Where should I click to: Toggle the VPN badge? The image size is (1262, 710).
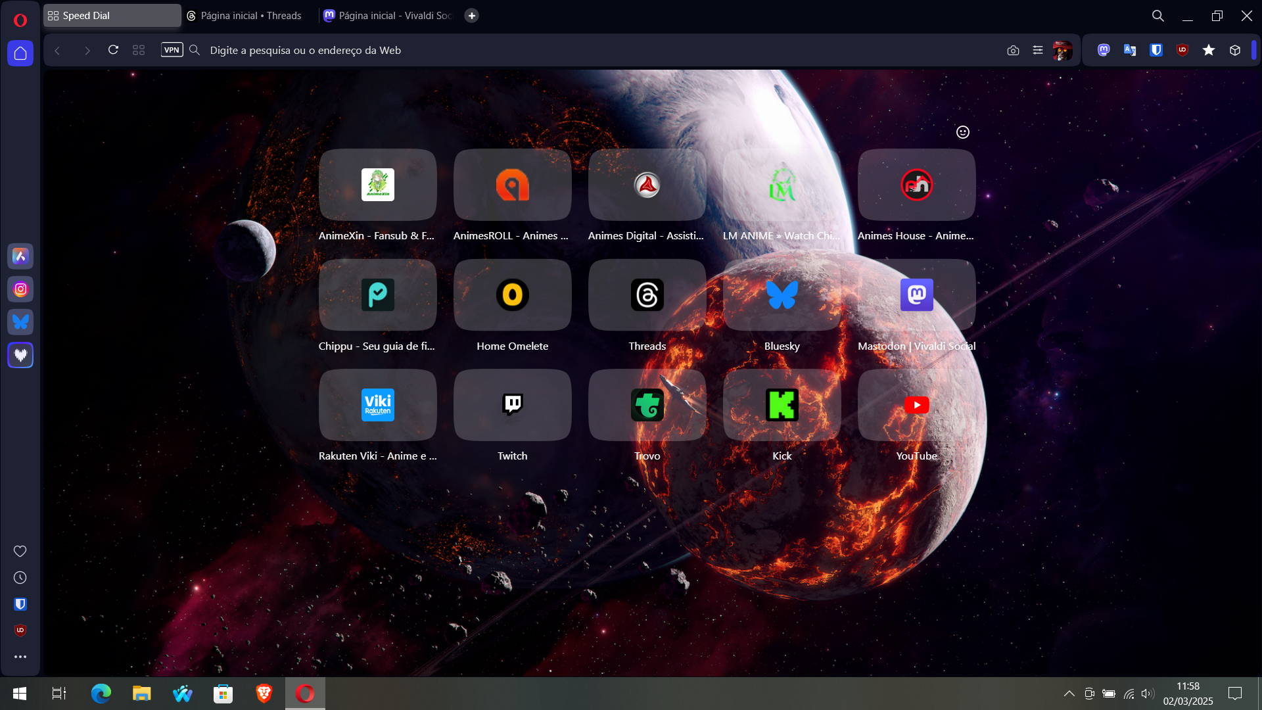point(172,50)
